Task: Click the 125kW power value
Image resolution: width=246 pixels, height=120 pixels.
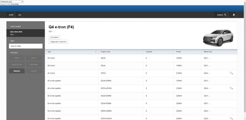Action: click(x=179, y=58)
